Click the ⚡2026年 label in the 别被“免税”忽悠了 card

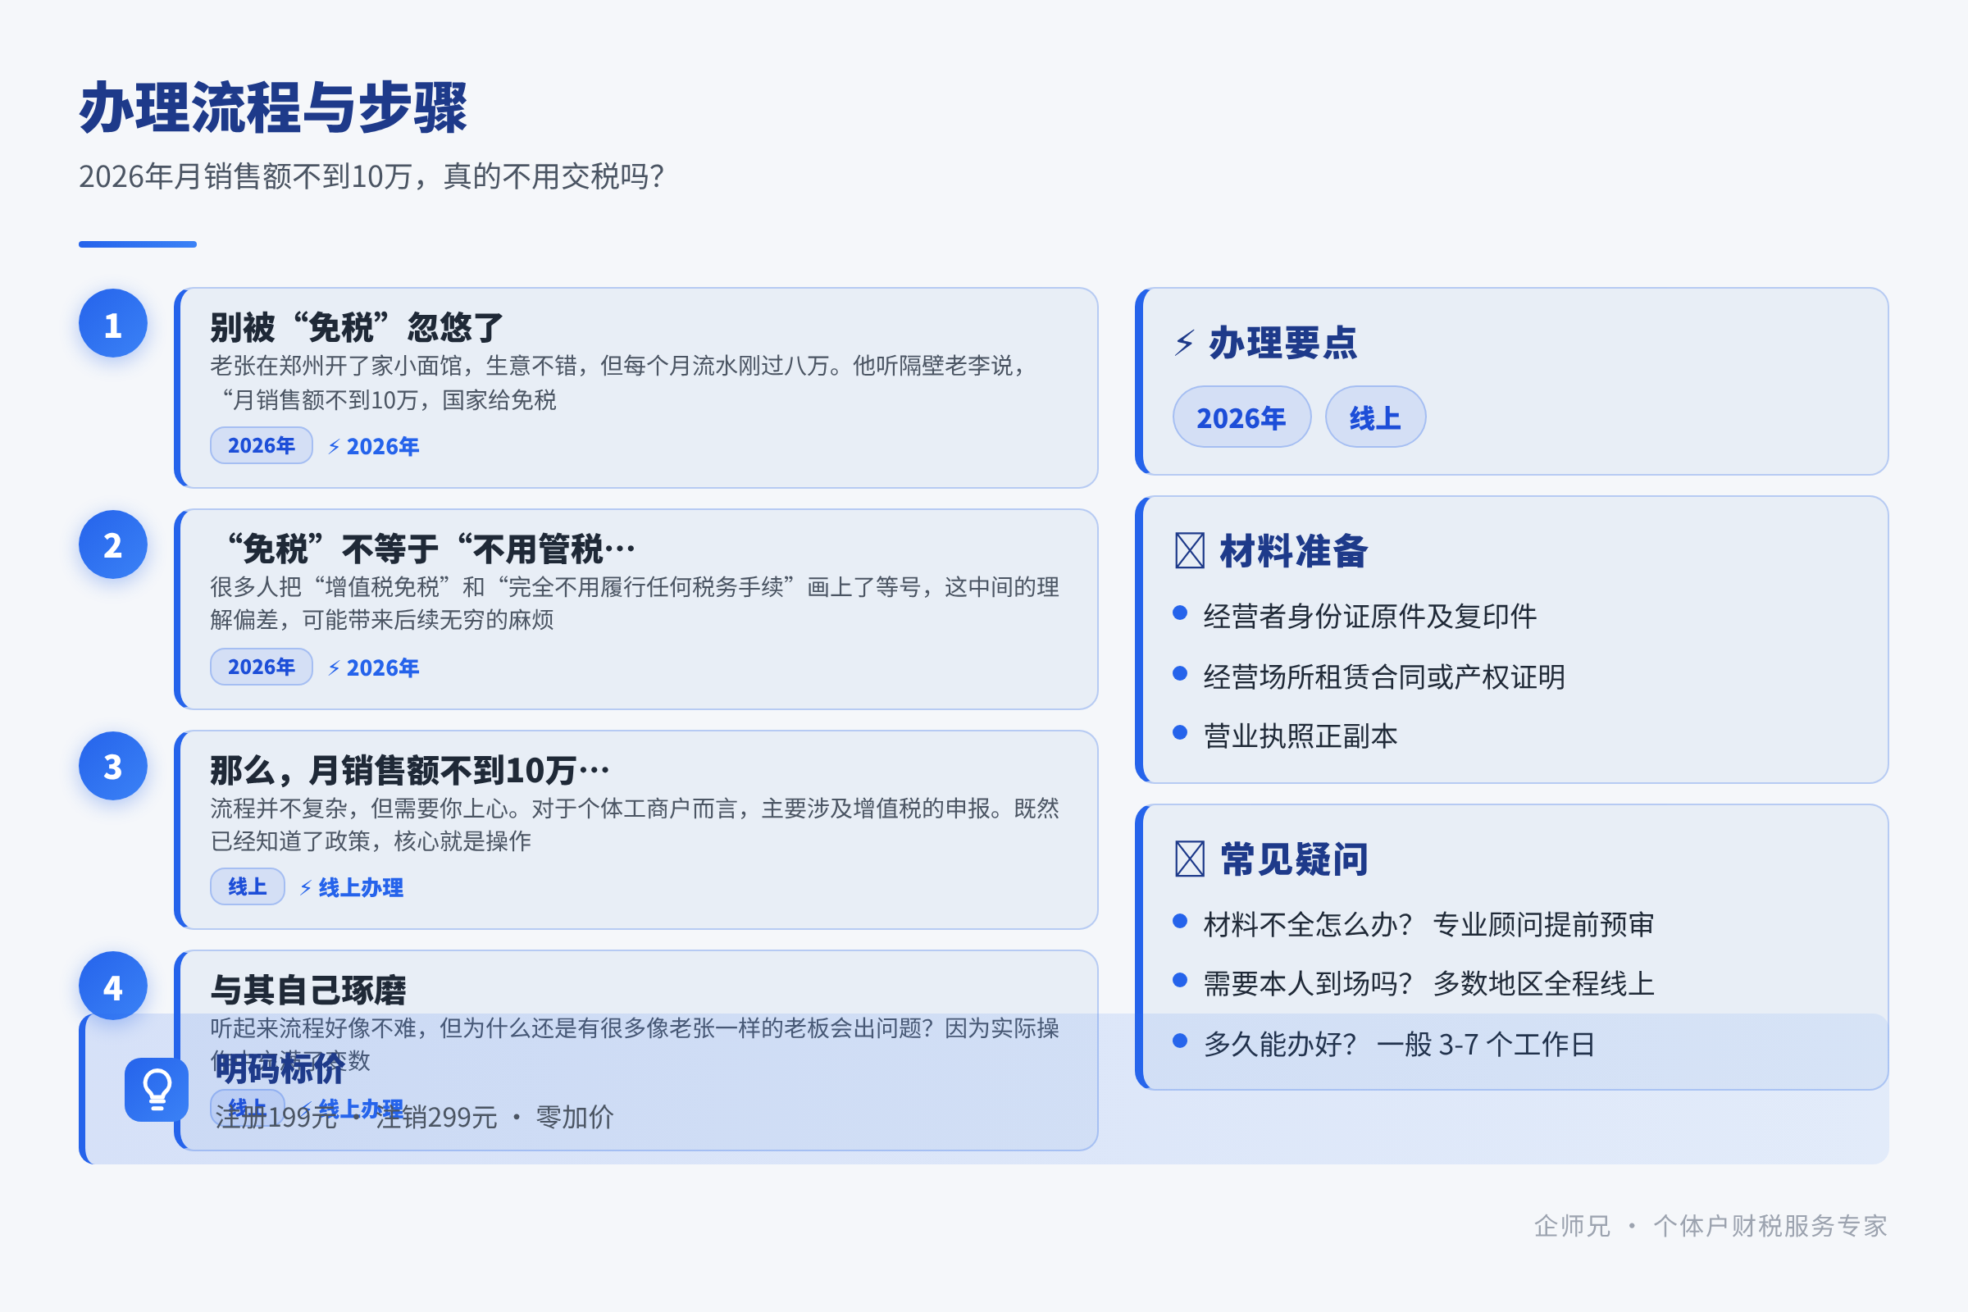[x=373, y=446]
